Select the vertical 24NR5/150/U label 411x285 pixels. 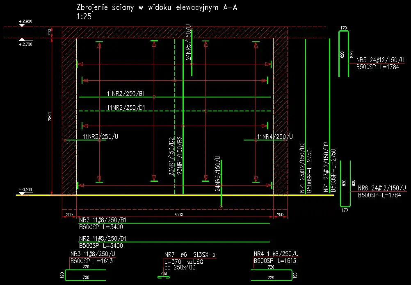click(x=188, y=42)
